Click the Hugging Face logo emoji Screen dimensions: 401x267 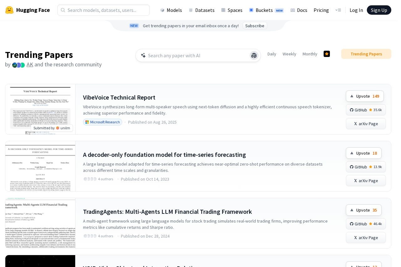pyautogui.click(x=9, y=10)
